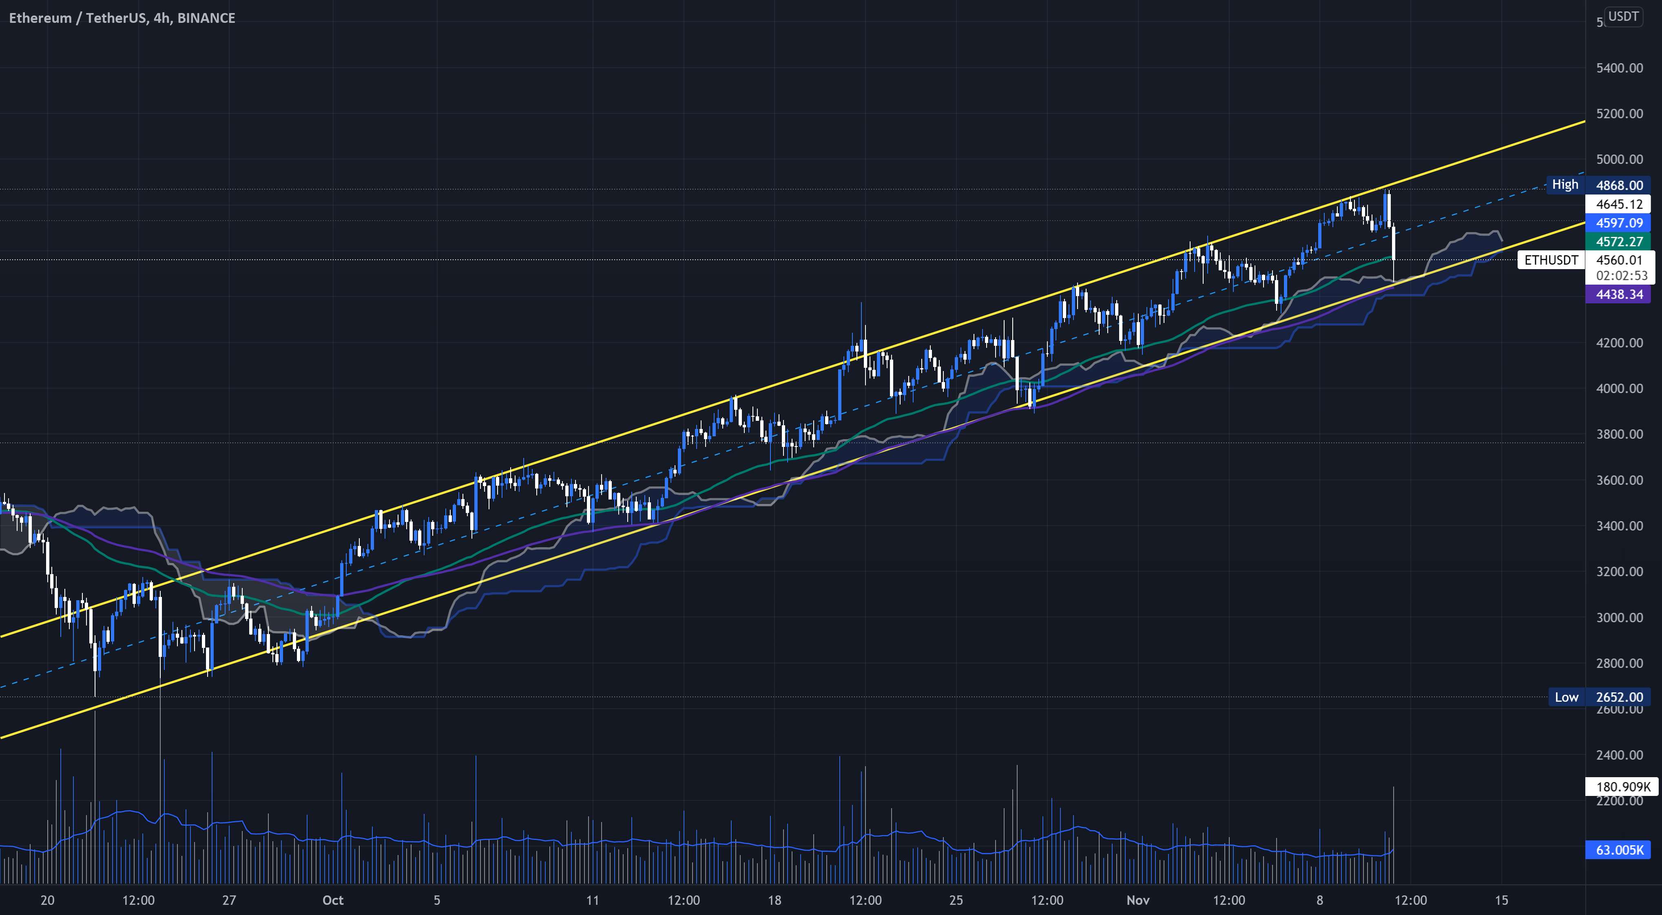
Task: Click the 3200.00 price axis tick
Action: (1620, 571)
